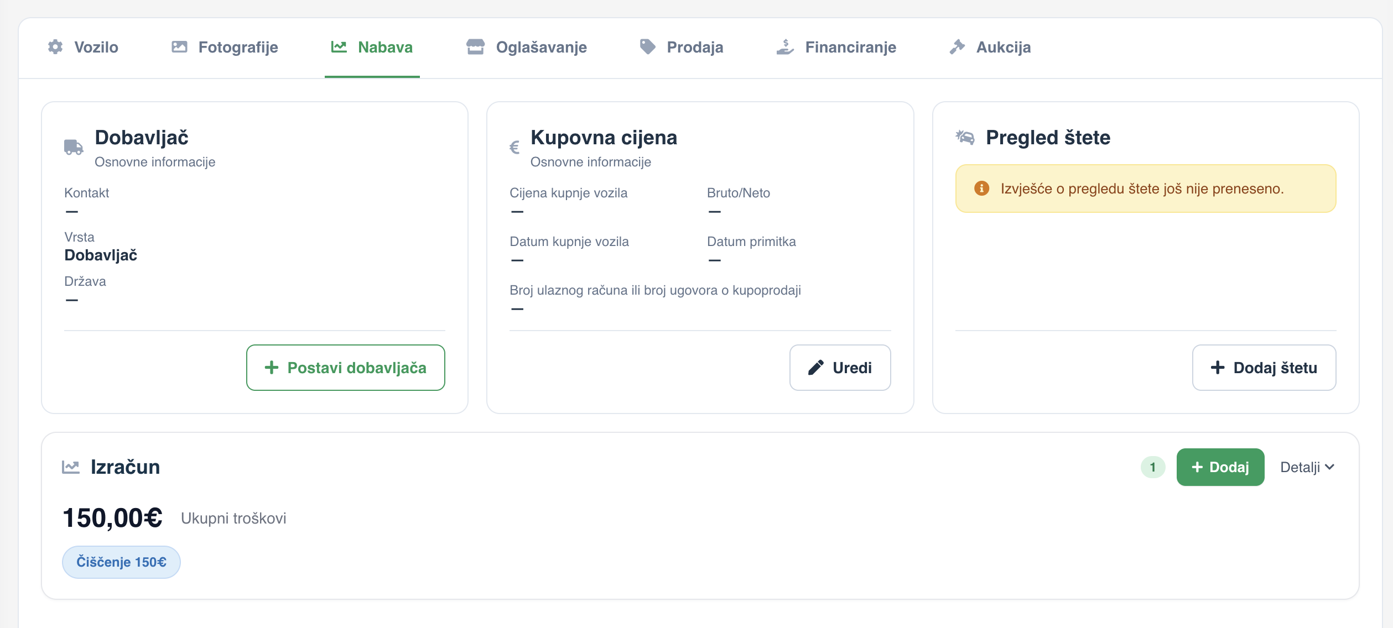1393x628 pixels.
Task: Click the Ukupni troškovi label
Action: [233, 519]
